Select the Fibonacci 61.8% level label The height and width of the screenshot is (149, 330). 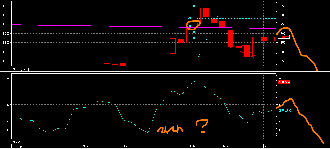coord(191,38)
